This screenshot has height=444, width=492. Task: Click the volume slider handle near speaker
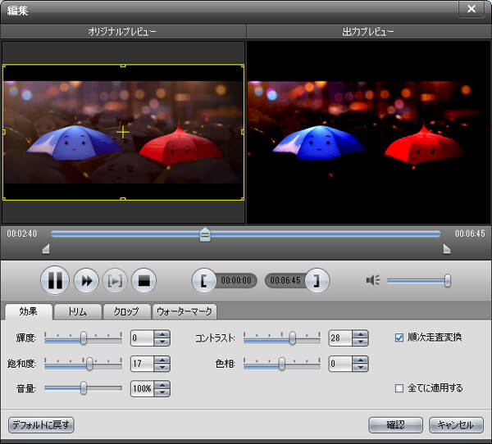[x=448, y=281]
